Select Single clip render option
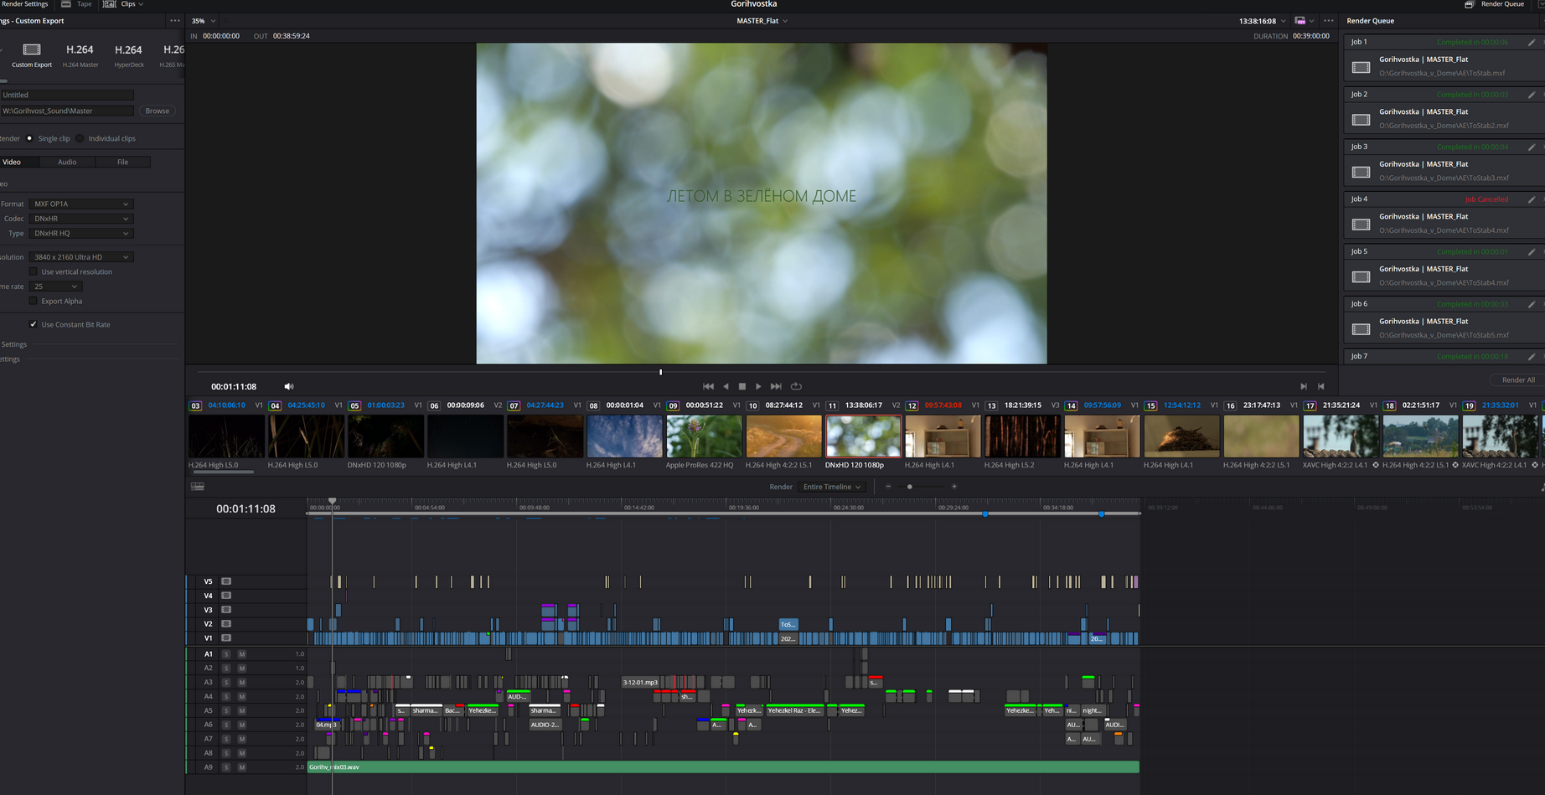Image resolution: width=1545 pixels, height=795 pixels. (x=29, y=138)
